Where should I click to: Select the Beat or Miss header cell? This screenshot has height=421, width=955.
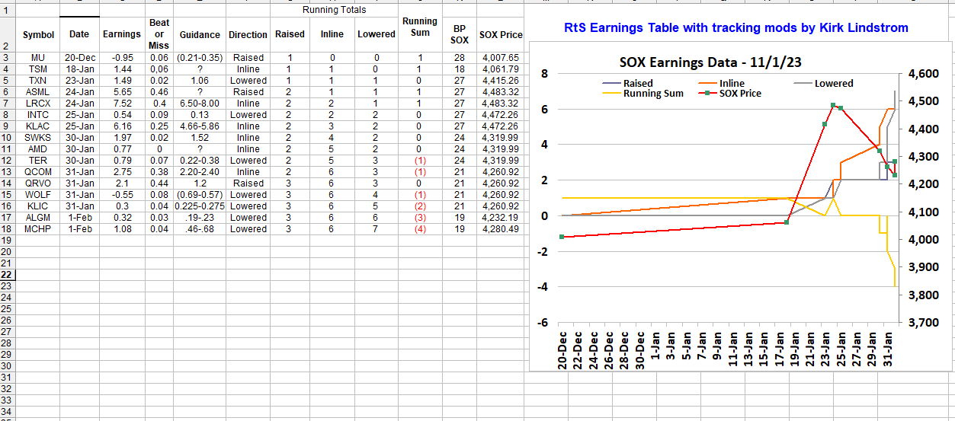[159, 34]
